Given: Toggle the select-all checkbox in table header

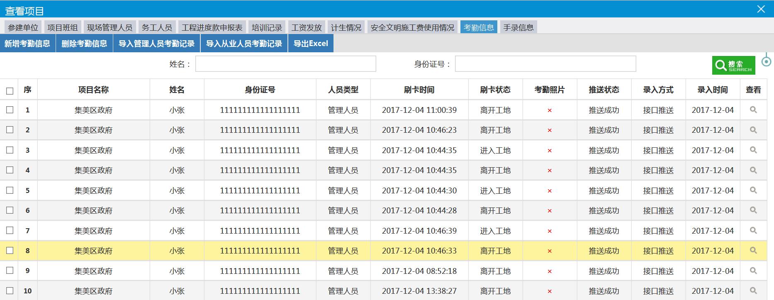Looking at the screenshot, I should click(10, 91).
